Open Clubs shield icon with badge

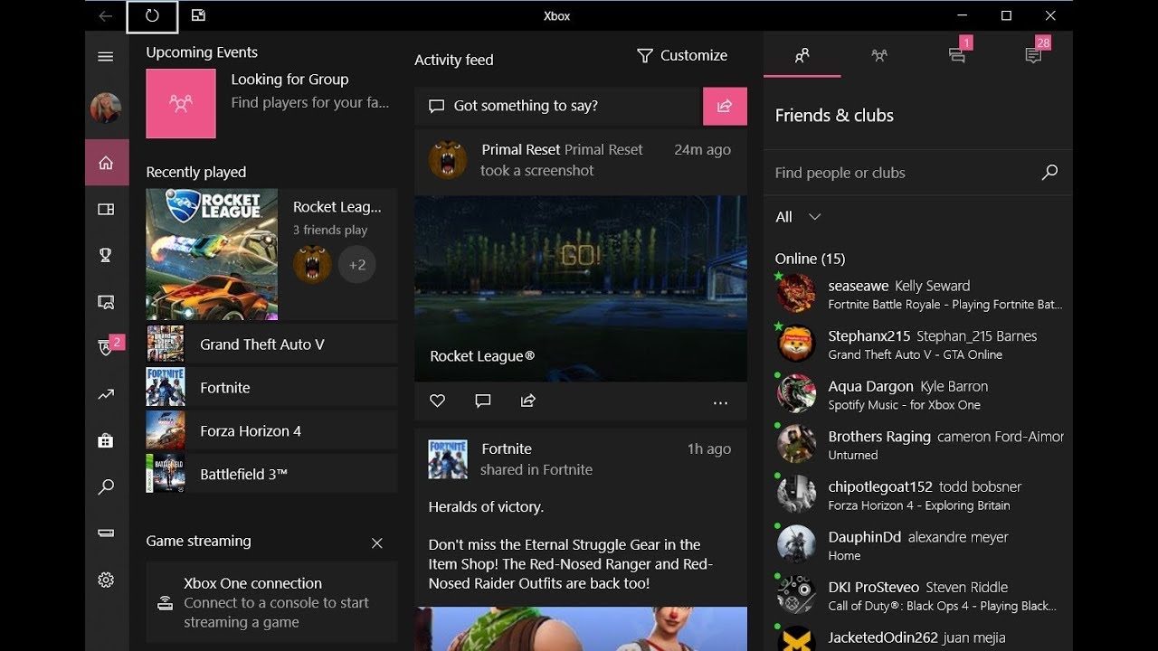click(107, 348)
